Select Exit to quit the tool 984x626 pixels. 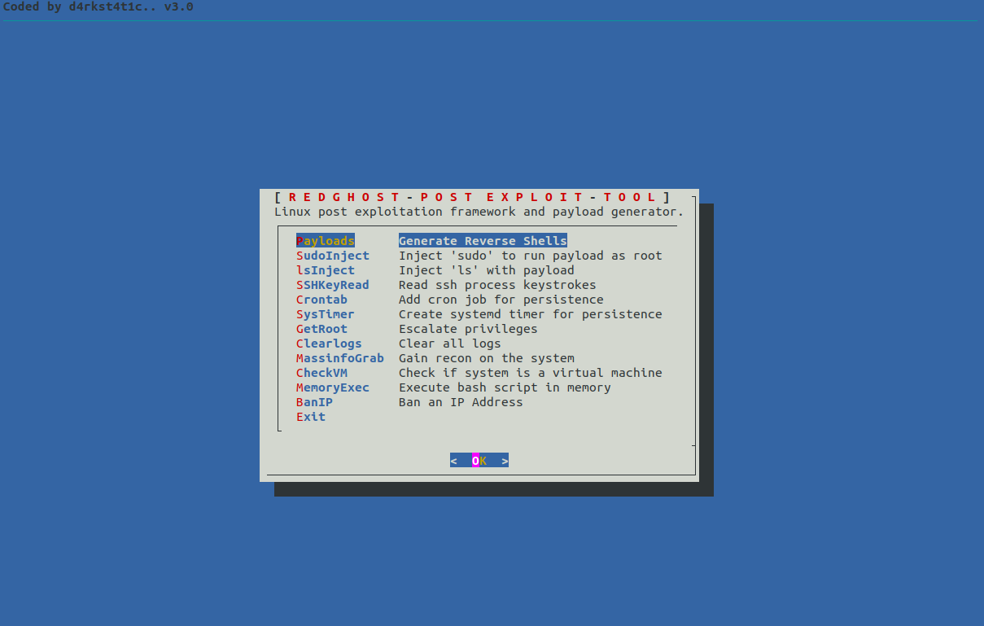[311, 417]
